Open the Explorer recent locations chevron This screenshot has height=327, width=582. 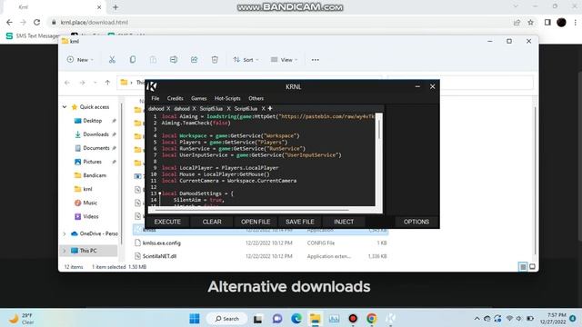[95, 83]
